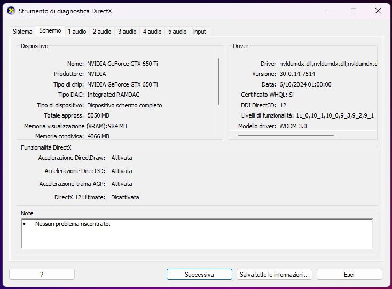Screen dimensions: 392x289
Task: Click inside the Note text box
Action: click(x=197, y=233)
